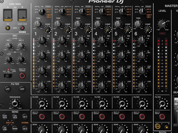Choose SHORT DELAY send effect
This screenshot has height=133, width=178.
(5, 117)
